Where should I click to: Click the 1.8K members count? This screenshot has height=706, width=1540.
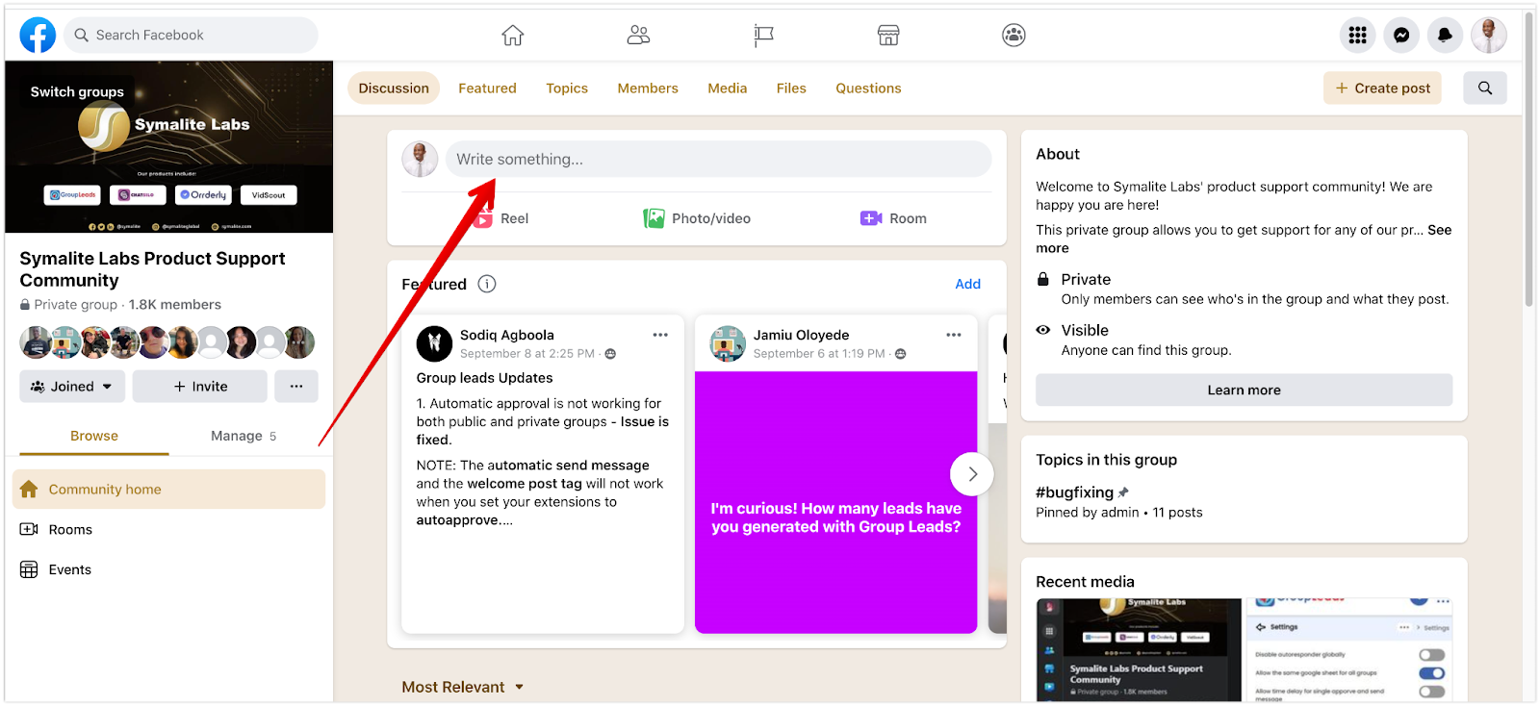click(x=175, y=305)
